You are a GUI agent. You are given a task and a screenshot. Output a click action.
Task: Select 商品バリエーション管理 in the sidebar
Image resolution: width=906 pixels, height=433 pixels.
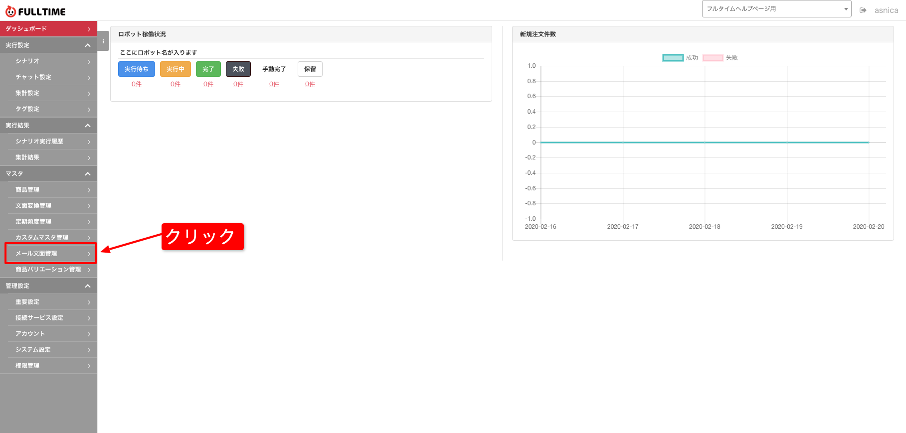tap(48, 270)
